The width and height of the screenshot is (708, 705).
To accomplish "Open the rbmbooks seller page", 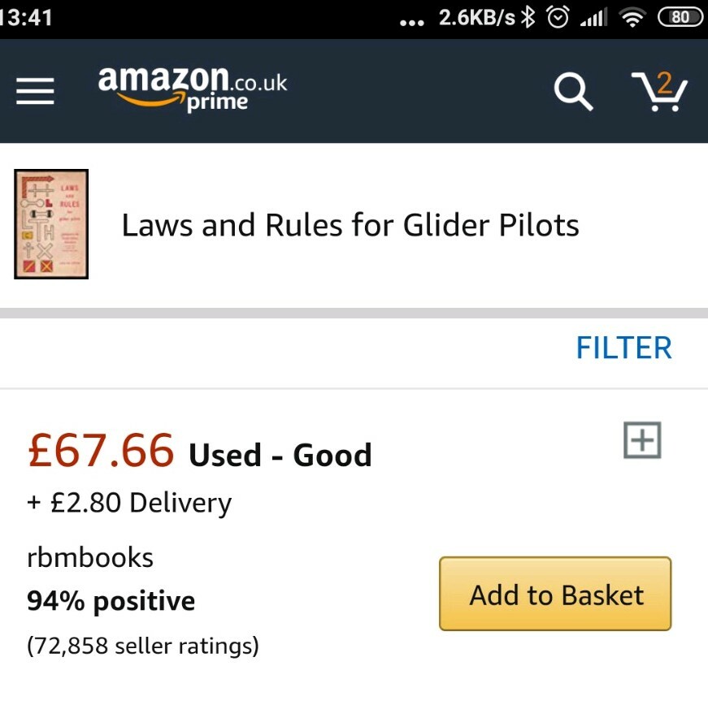I will pyautogui.click(x=89, y=557).
